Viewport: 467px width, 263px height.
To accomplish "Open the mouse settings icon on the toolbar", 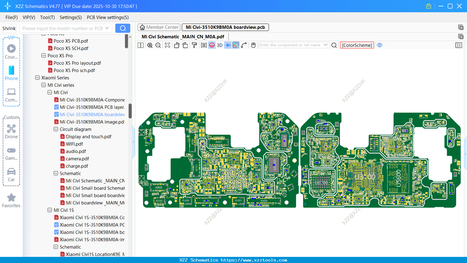I will coord(253,45).
